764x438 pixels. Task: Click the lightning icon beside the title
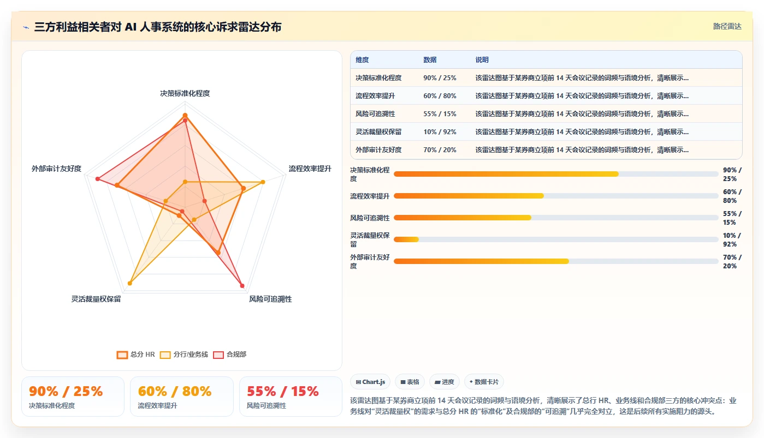26,27
